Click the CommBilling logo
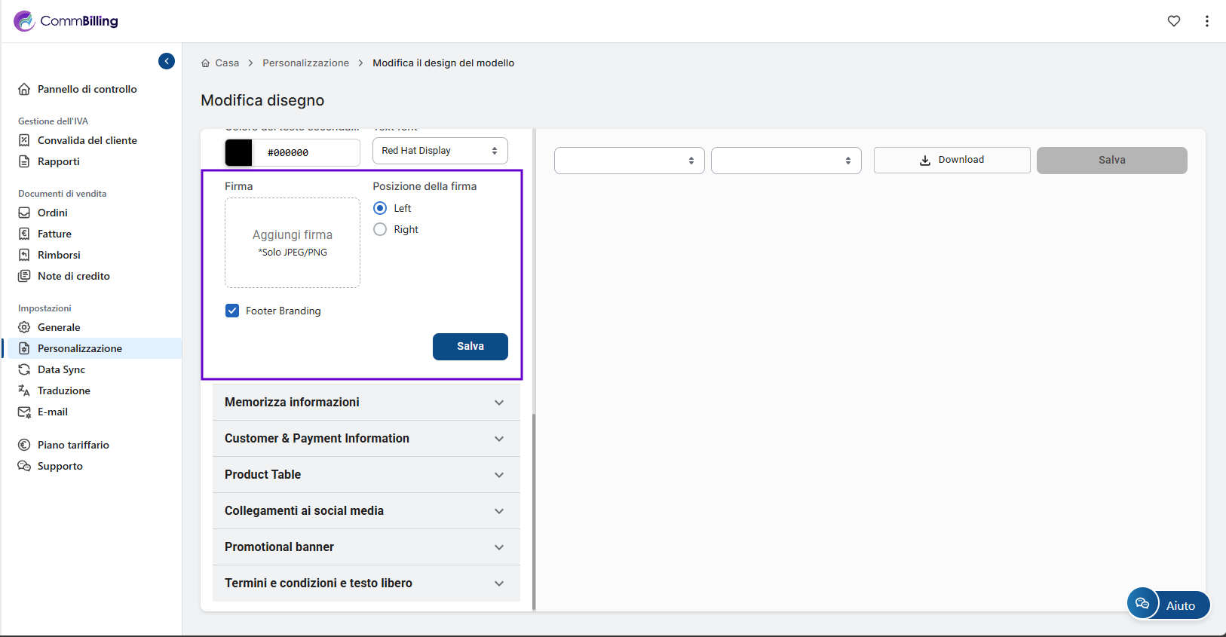Screen dimensions: 1226x637 [x=66, y=21]
